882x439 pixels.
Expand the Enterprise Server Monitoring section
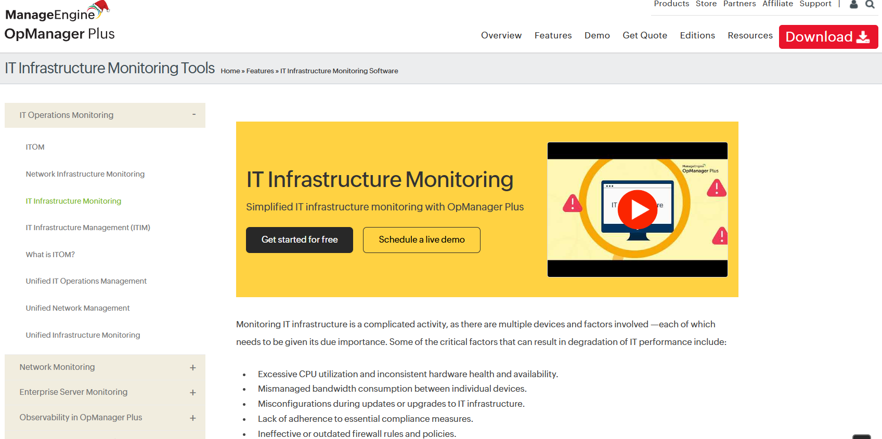point(105,392)
